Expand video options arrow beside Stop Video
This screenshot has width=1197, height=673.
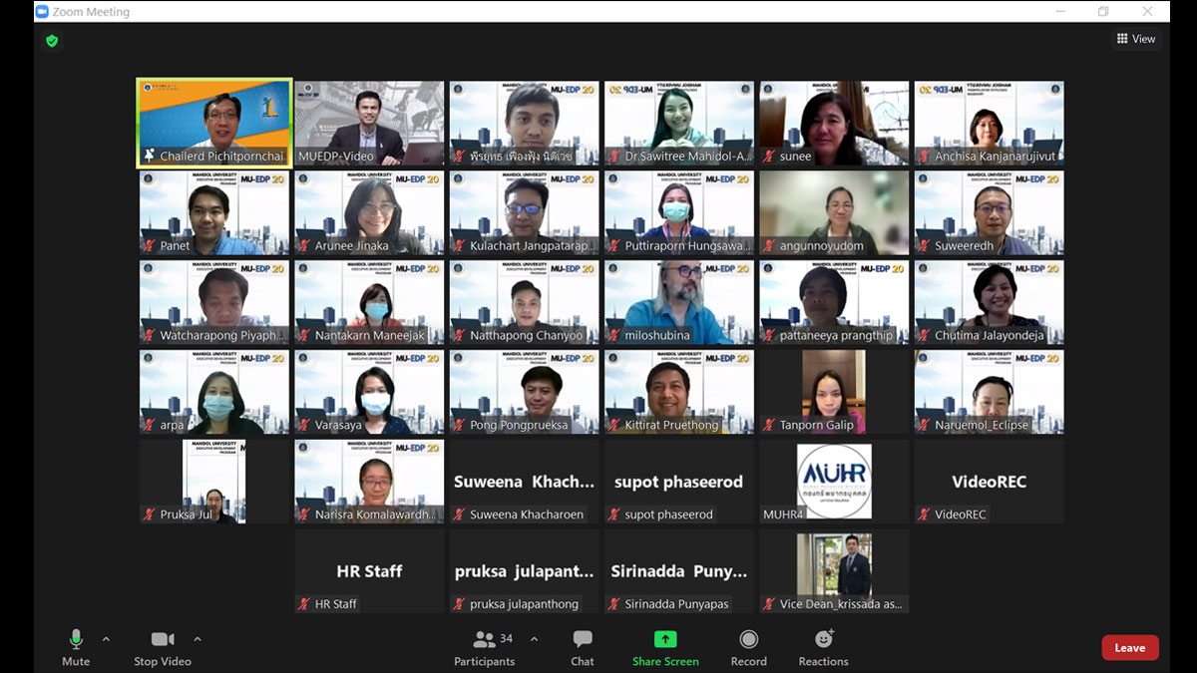[197, 639]
